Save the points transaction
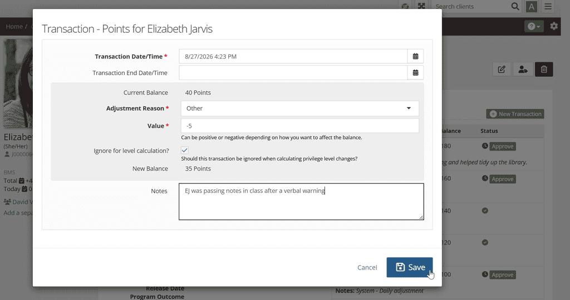 click(x=410, y=267)
